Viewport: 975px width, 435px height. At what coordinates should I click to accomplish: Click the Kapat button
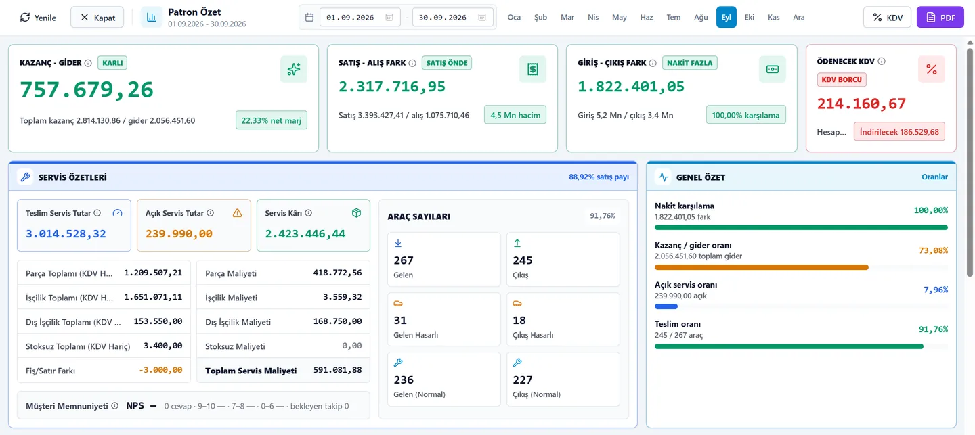97,18
